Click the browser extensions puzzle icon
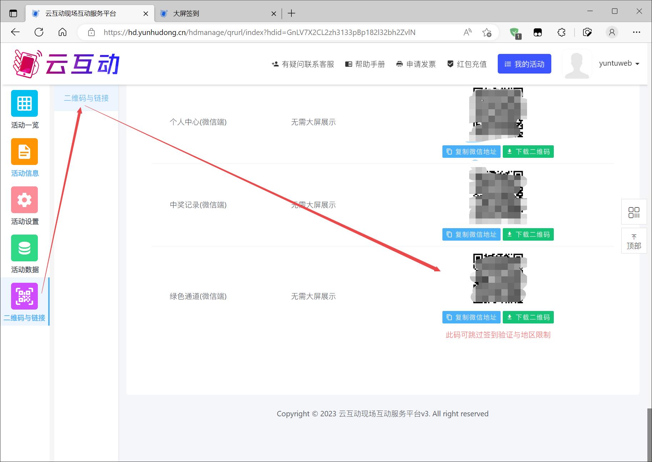The image size is (652, 462). [x=561, y=32]
